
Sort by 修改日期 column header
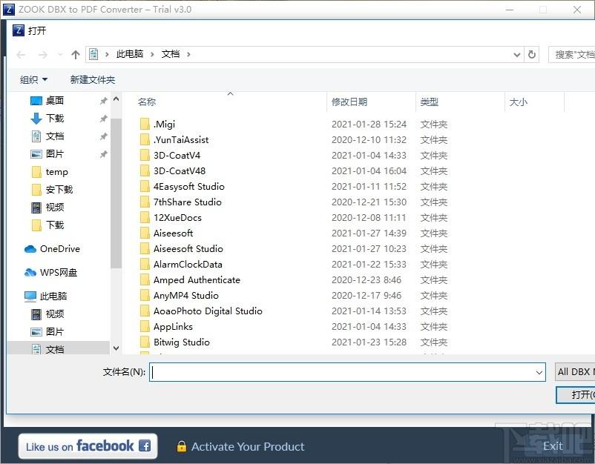(349, 102)
